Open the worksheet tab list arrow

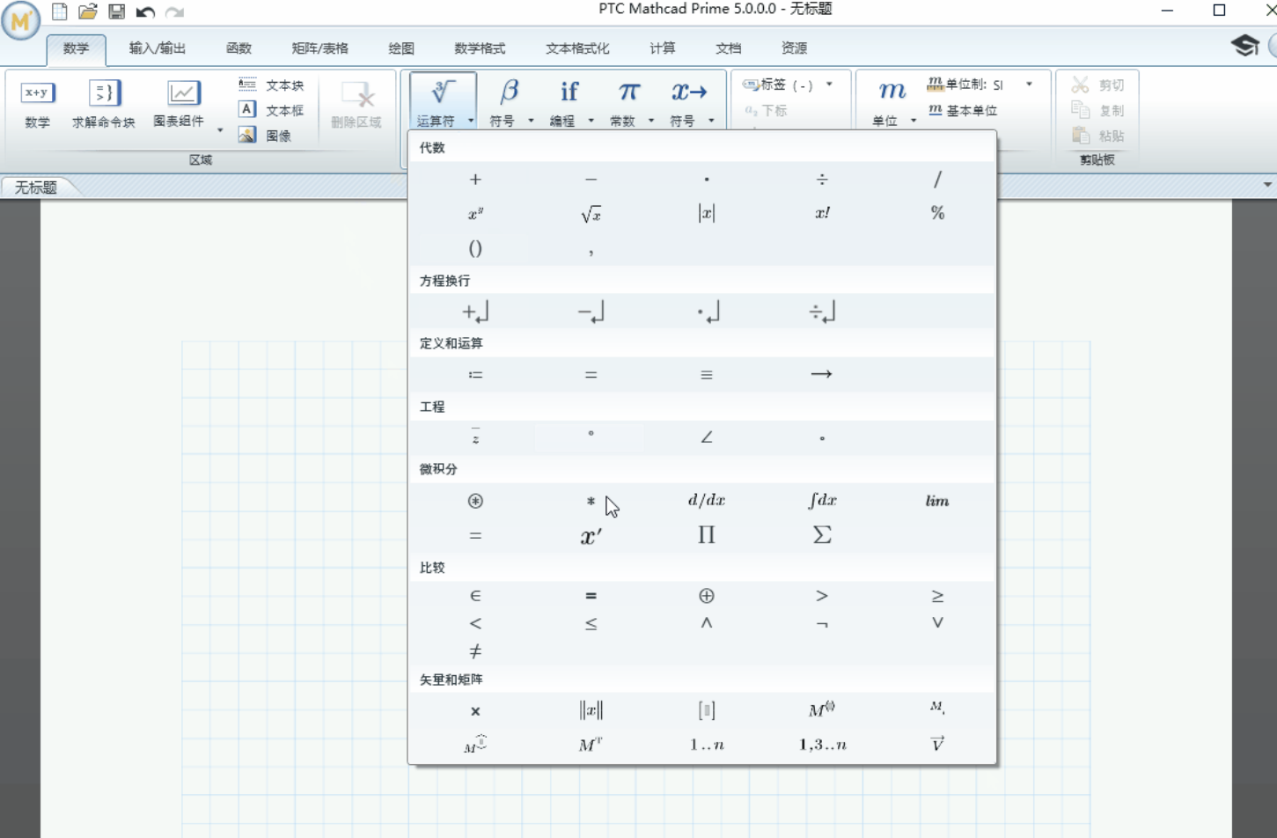click(1267, 185)
